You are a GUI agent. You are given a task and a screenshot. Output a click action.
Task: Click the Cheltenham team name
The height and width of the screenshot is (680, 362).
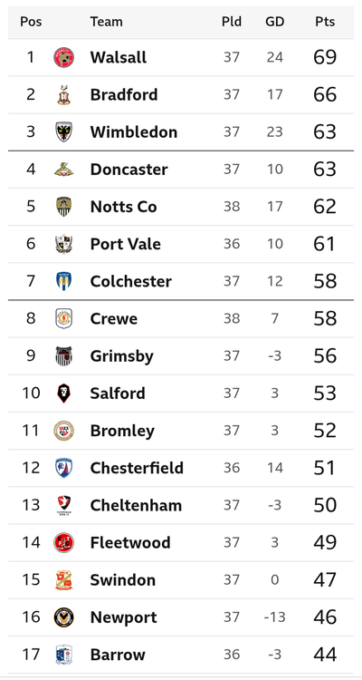tap(136, 505)
